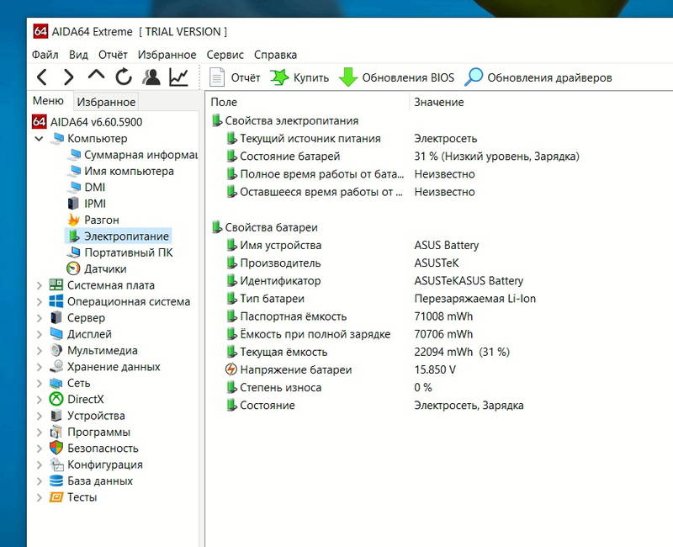Click the Конфигурация icon

56,465
